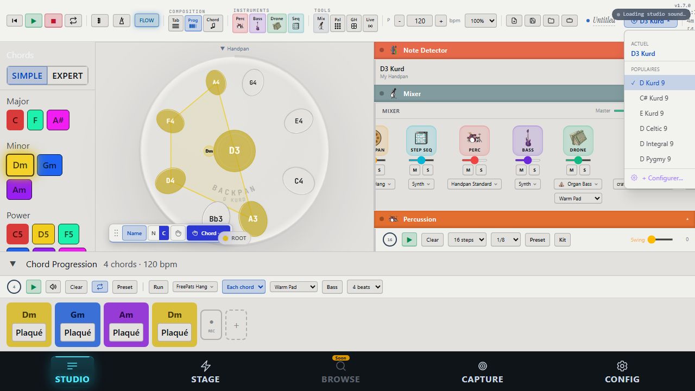Open the Handpan Standard dropdown

(475, 184)
